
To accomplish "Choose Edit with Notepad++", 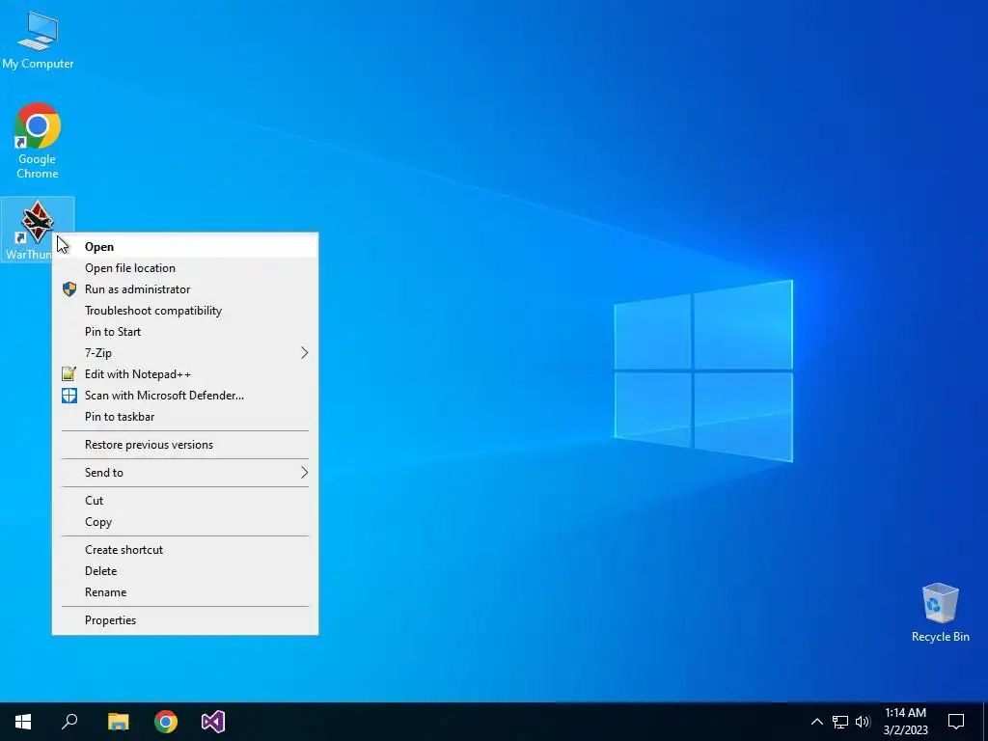I will coord(185,374).
